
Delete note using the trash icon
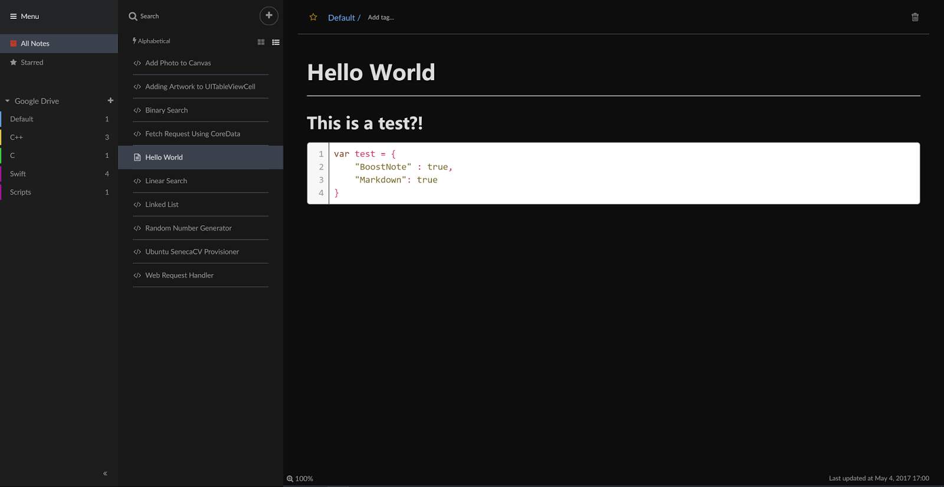[x=915, y=17]
